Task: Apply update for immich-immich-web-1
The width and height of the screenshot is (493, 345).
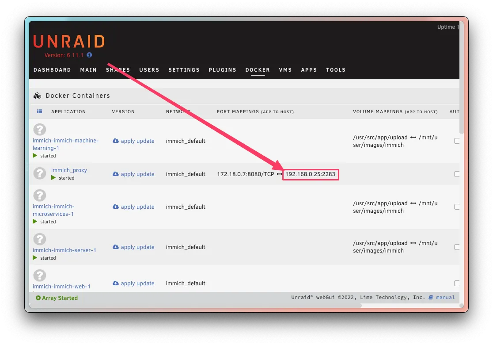Action: pos(137,283)
